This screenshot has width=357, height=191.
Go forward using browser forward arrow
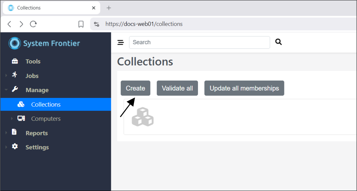21,24
